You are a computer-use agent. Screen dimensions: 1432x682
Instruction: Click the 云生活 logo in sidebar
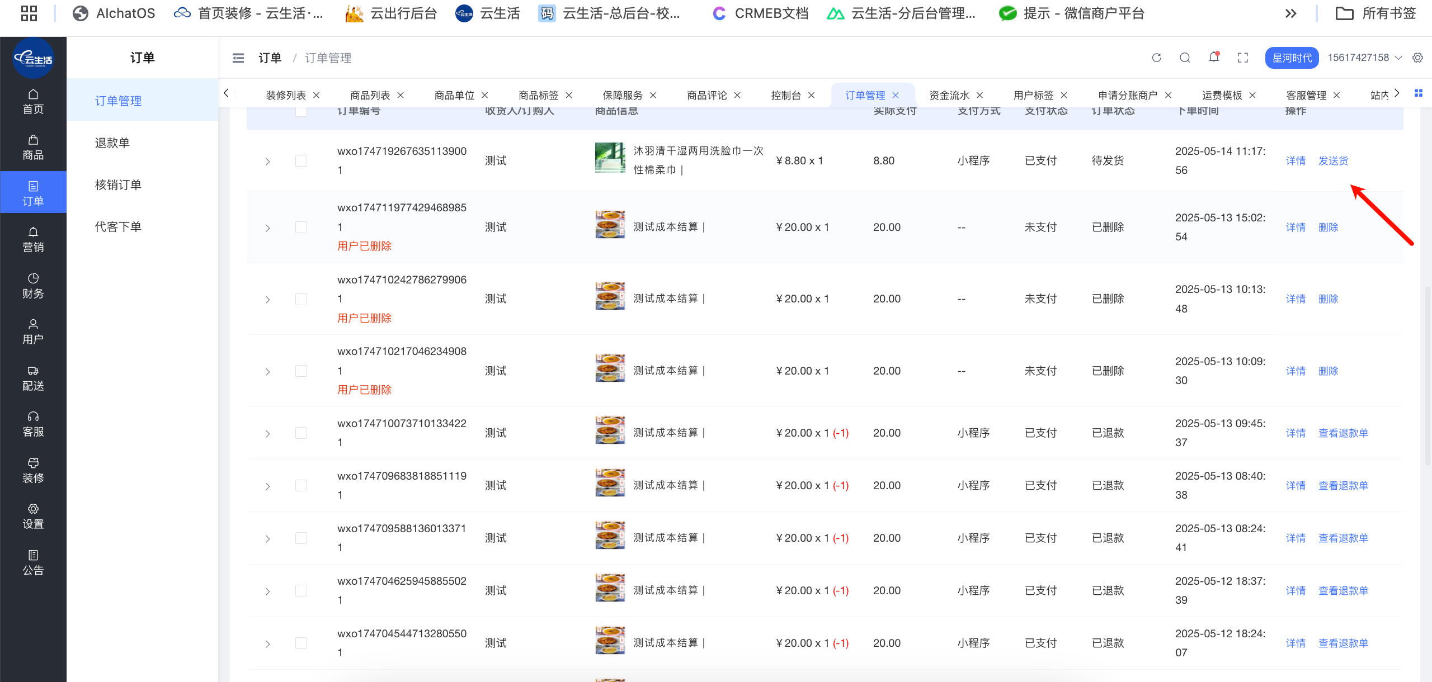(x=33, y=58)
